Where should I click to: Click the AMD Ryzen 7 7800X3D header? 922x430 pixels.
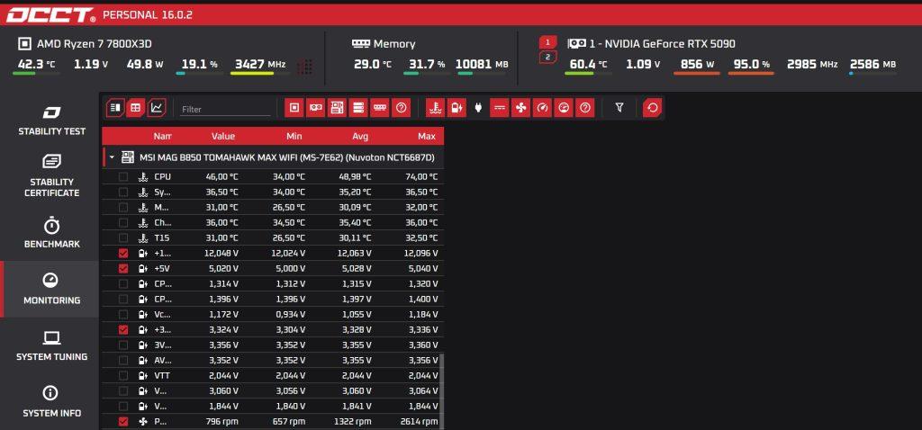click(86, 43)
